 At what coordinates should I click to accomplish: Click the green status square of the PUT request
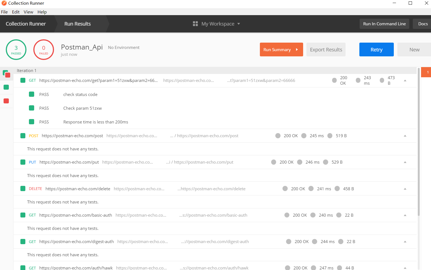[23, 162]
